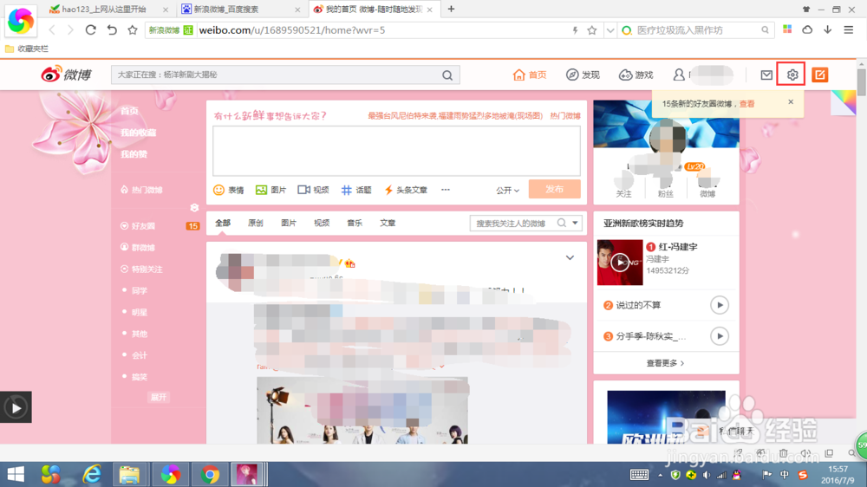
Task: Open 公开 visibility dropdown
Action: (507, 190)
